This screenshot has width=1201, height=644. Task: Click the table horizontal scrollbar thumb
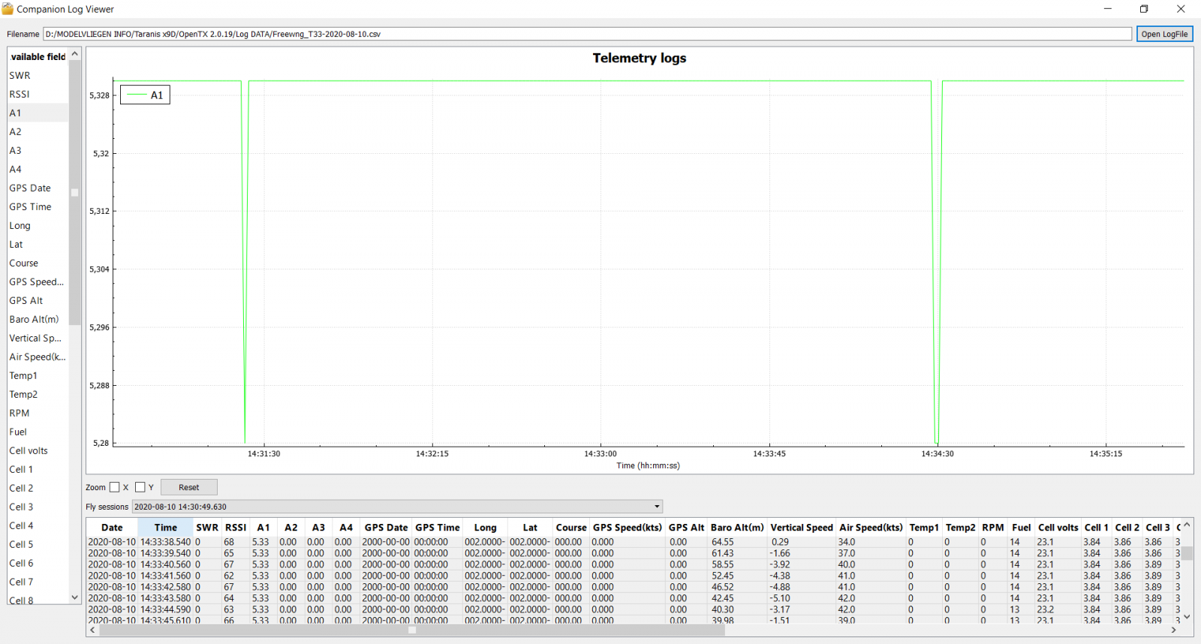[412, 630]
